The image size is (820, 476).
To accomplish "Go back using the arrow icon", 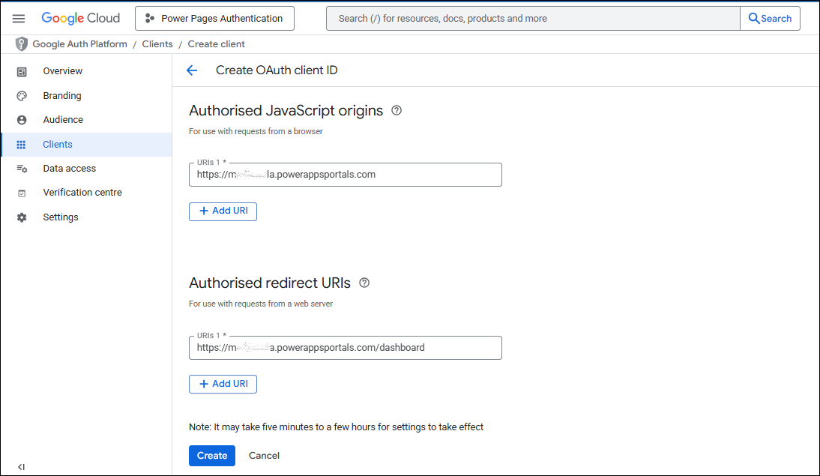I will (192, 70).
